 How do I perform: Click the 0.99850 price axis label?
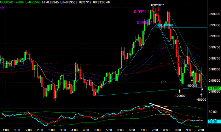pyautogui.click(x=214, y=25)
